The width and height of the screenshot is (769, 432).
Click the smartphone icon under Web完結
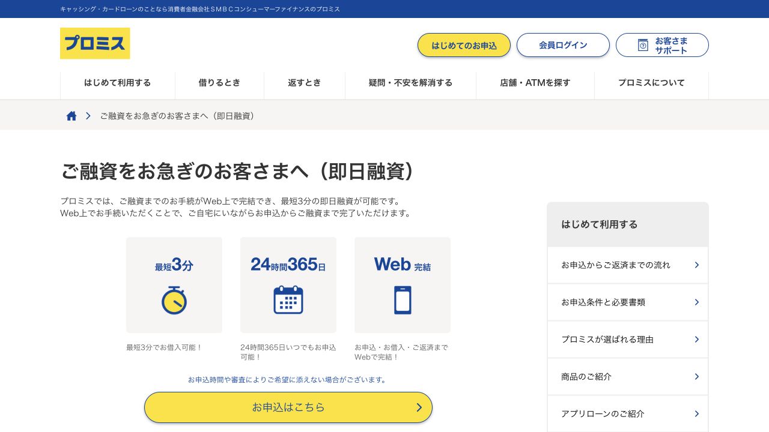click(403, 299)
